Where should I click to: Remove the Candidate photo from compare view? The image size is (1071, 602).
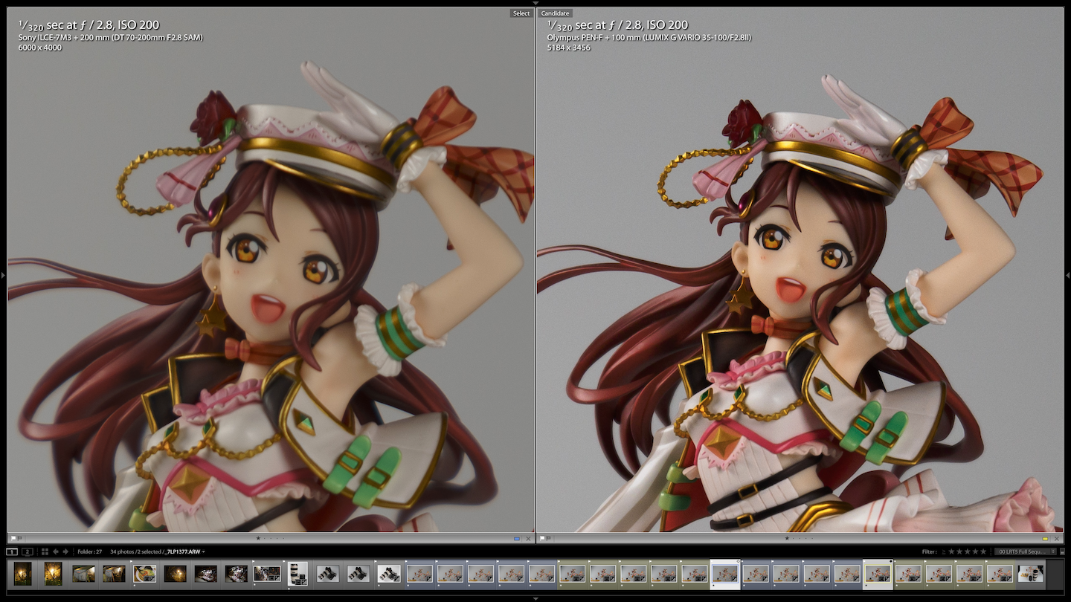[x=1057, y=538]
